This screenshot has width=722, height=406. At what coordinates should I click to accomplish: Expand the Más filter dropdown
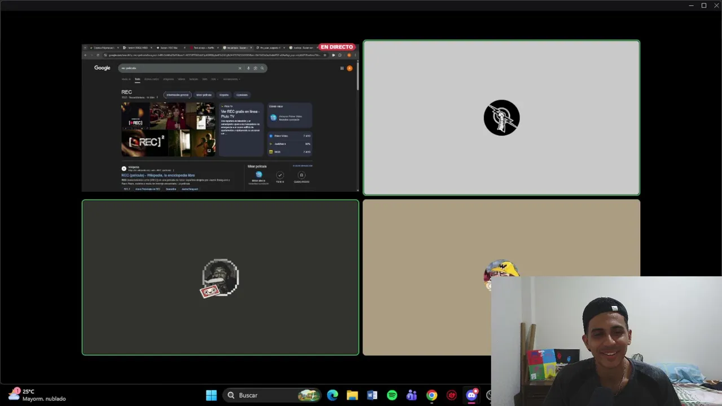pyautogui.click(x=214, y=79)
